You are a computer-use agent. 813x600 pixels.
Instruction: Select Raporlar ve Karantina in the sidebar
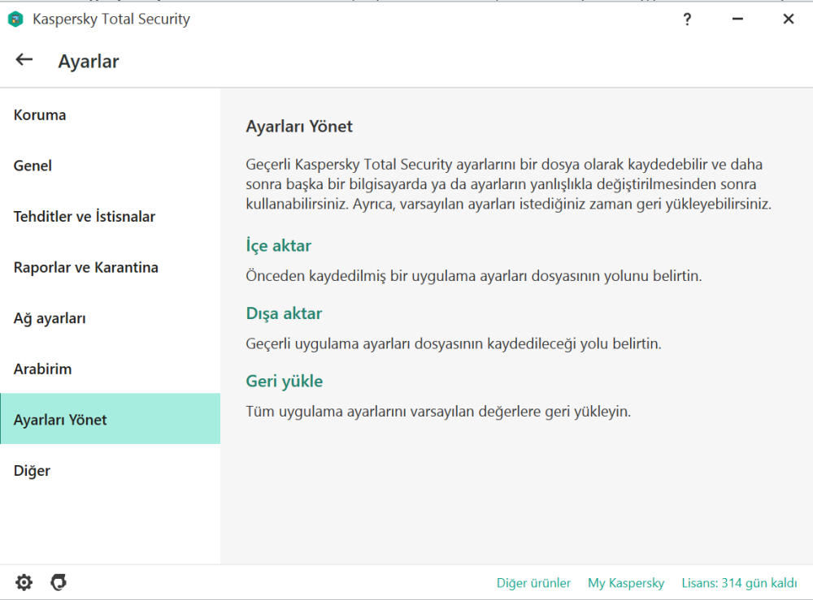85,267
